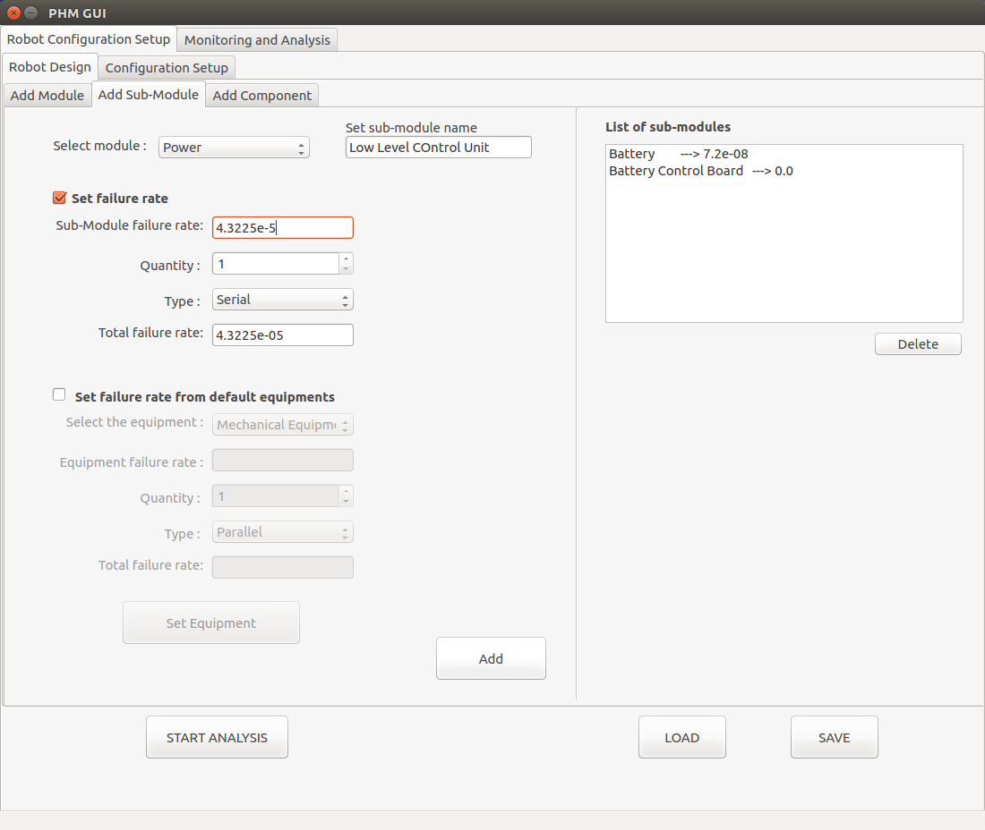Increase the sub-module Quantity spinner
The image size is (985, 830).
pyautogui.click(x=346, y=258)
